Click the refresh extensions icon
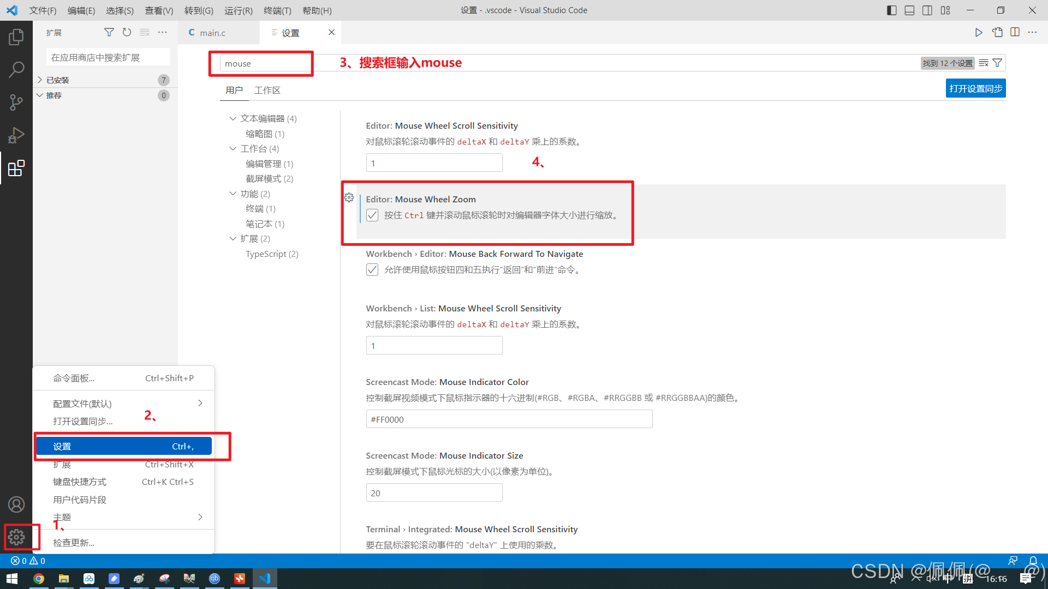Screen dimensions: 1048x589 pos(127,33)
